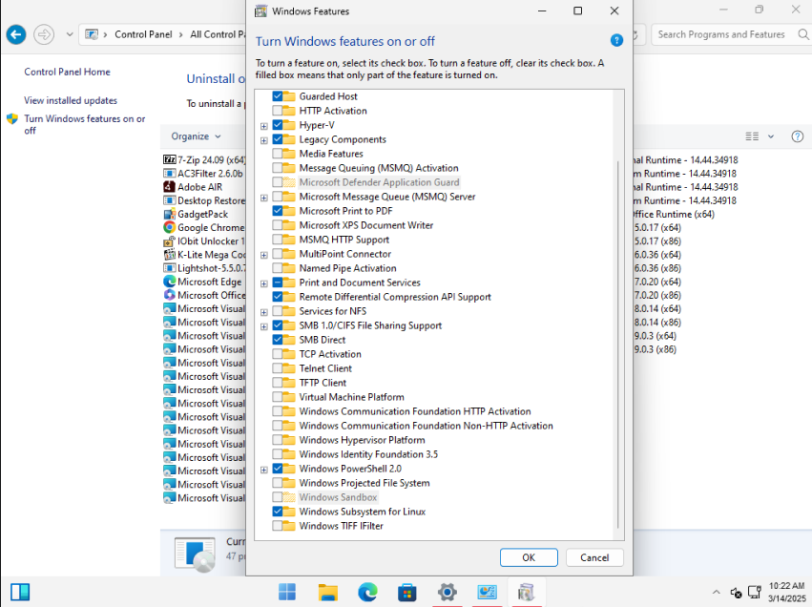Show hidden icons in the system tray

tap(717, 592)
